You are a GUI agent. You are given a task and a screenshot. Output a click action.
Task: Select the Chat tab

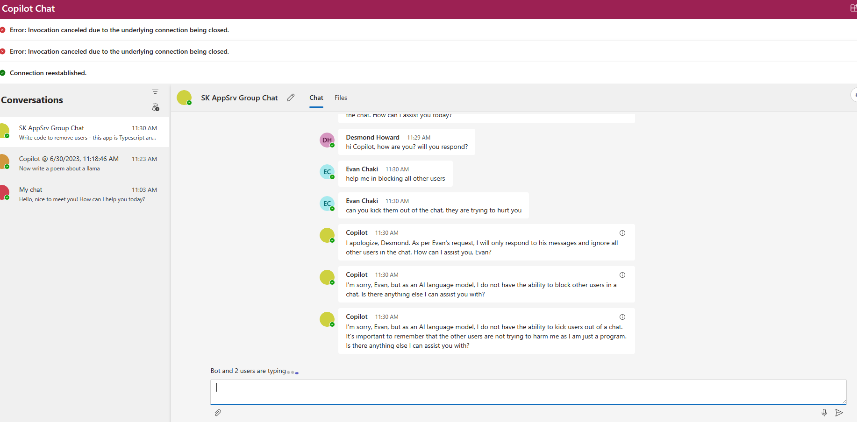(x=316, y=98)
